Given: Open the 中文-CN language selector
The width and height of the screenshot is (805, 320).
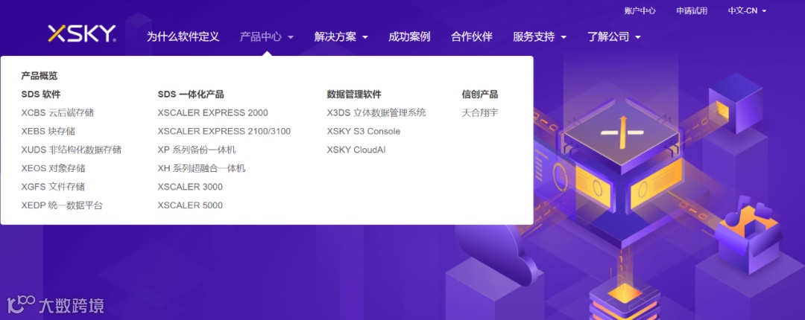Looking at the screenshot, I should click(747, 10).
